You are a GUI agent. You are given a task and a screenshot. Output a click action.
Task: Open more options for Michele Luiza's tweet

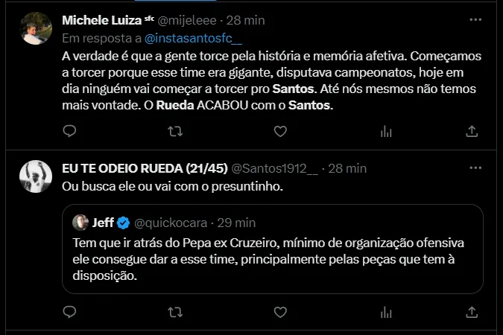pyautogui.click(x=475, y=19)
